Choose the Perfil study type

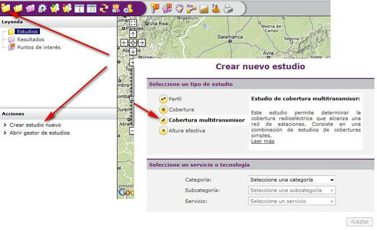click(x=175, y=99)
